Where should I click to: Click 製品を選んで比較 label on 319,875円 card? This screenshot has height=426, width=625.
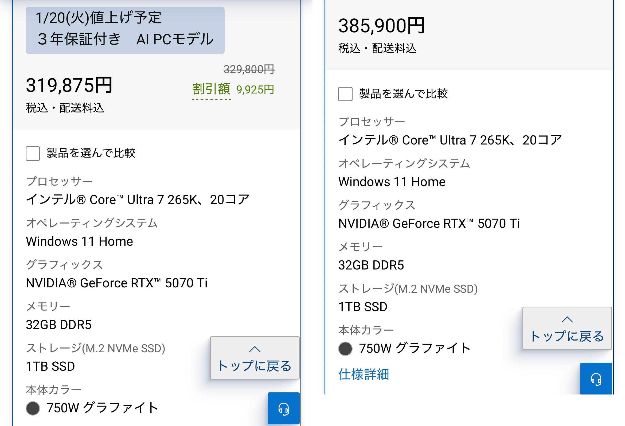pos(91,153)
